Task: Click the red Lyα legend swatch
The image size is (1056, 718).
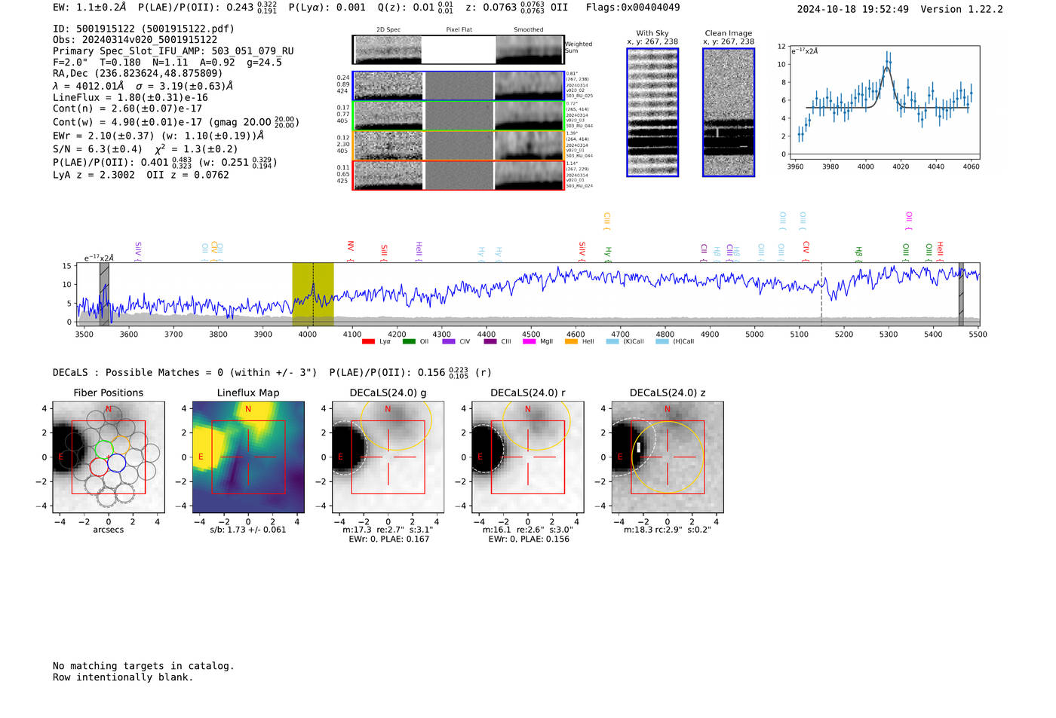Action: coord(368,342)
